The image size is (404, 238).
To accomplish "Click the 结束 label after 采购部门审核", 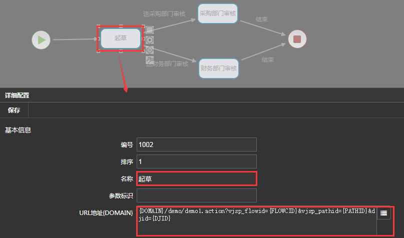I will pyautogui.click(x=261, y=19).
